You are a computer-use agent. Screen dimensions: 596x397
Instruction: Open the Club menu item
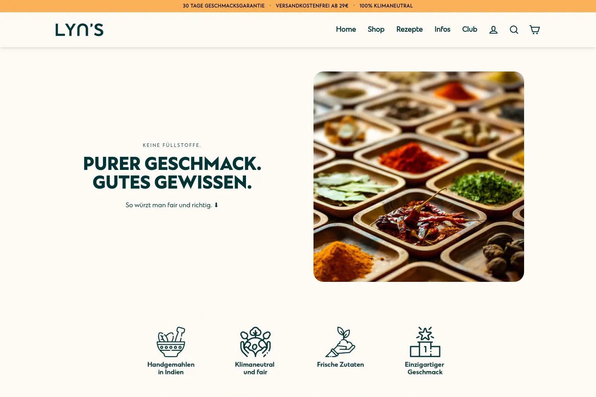(470, 29)
